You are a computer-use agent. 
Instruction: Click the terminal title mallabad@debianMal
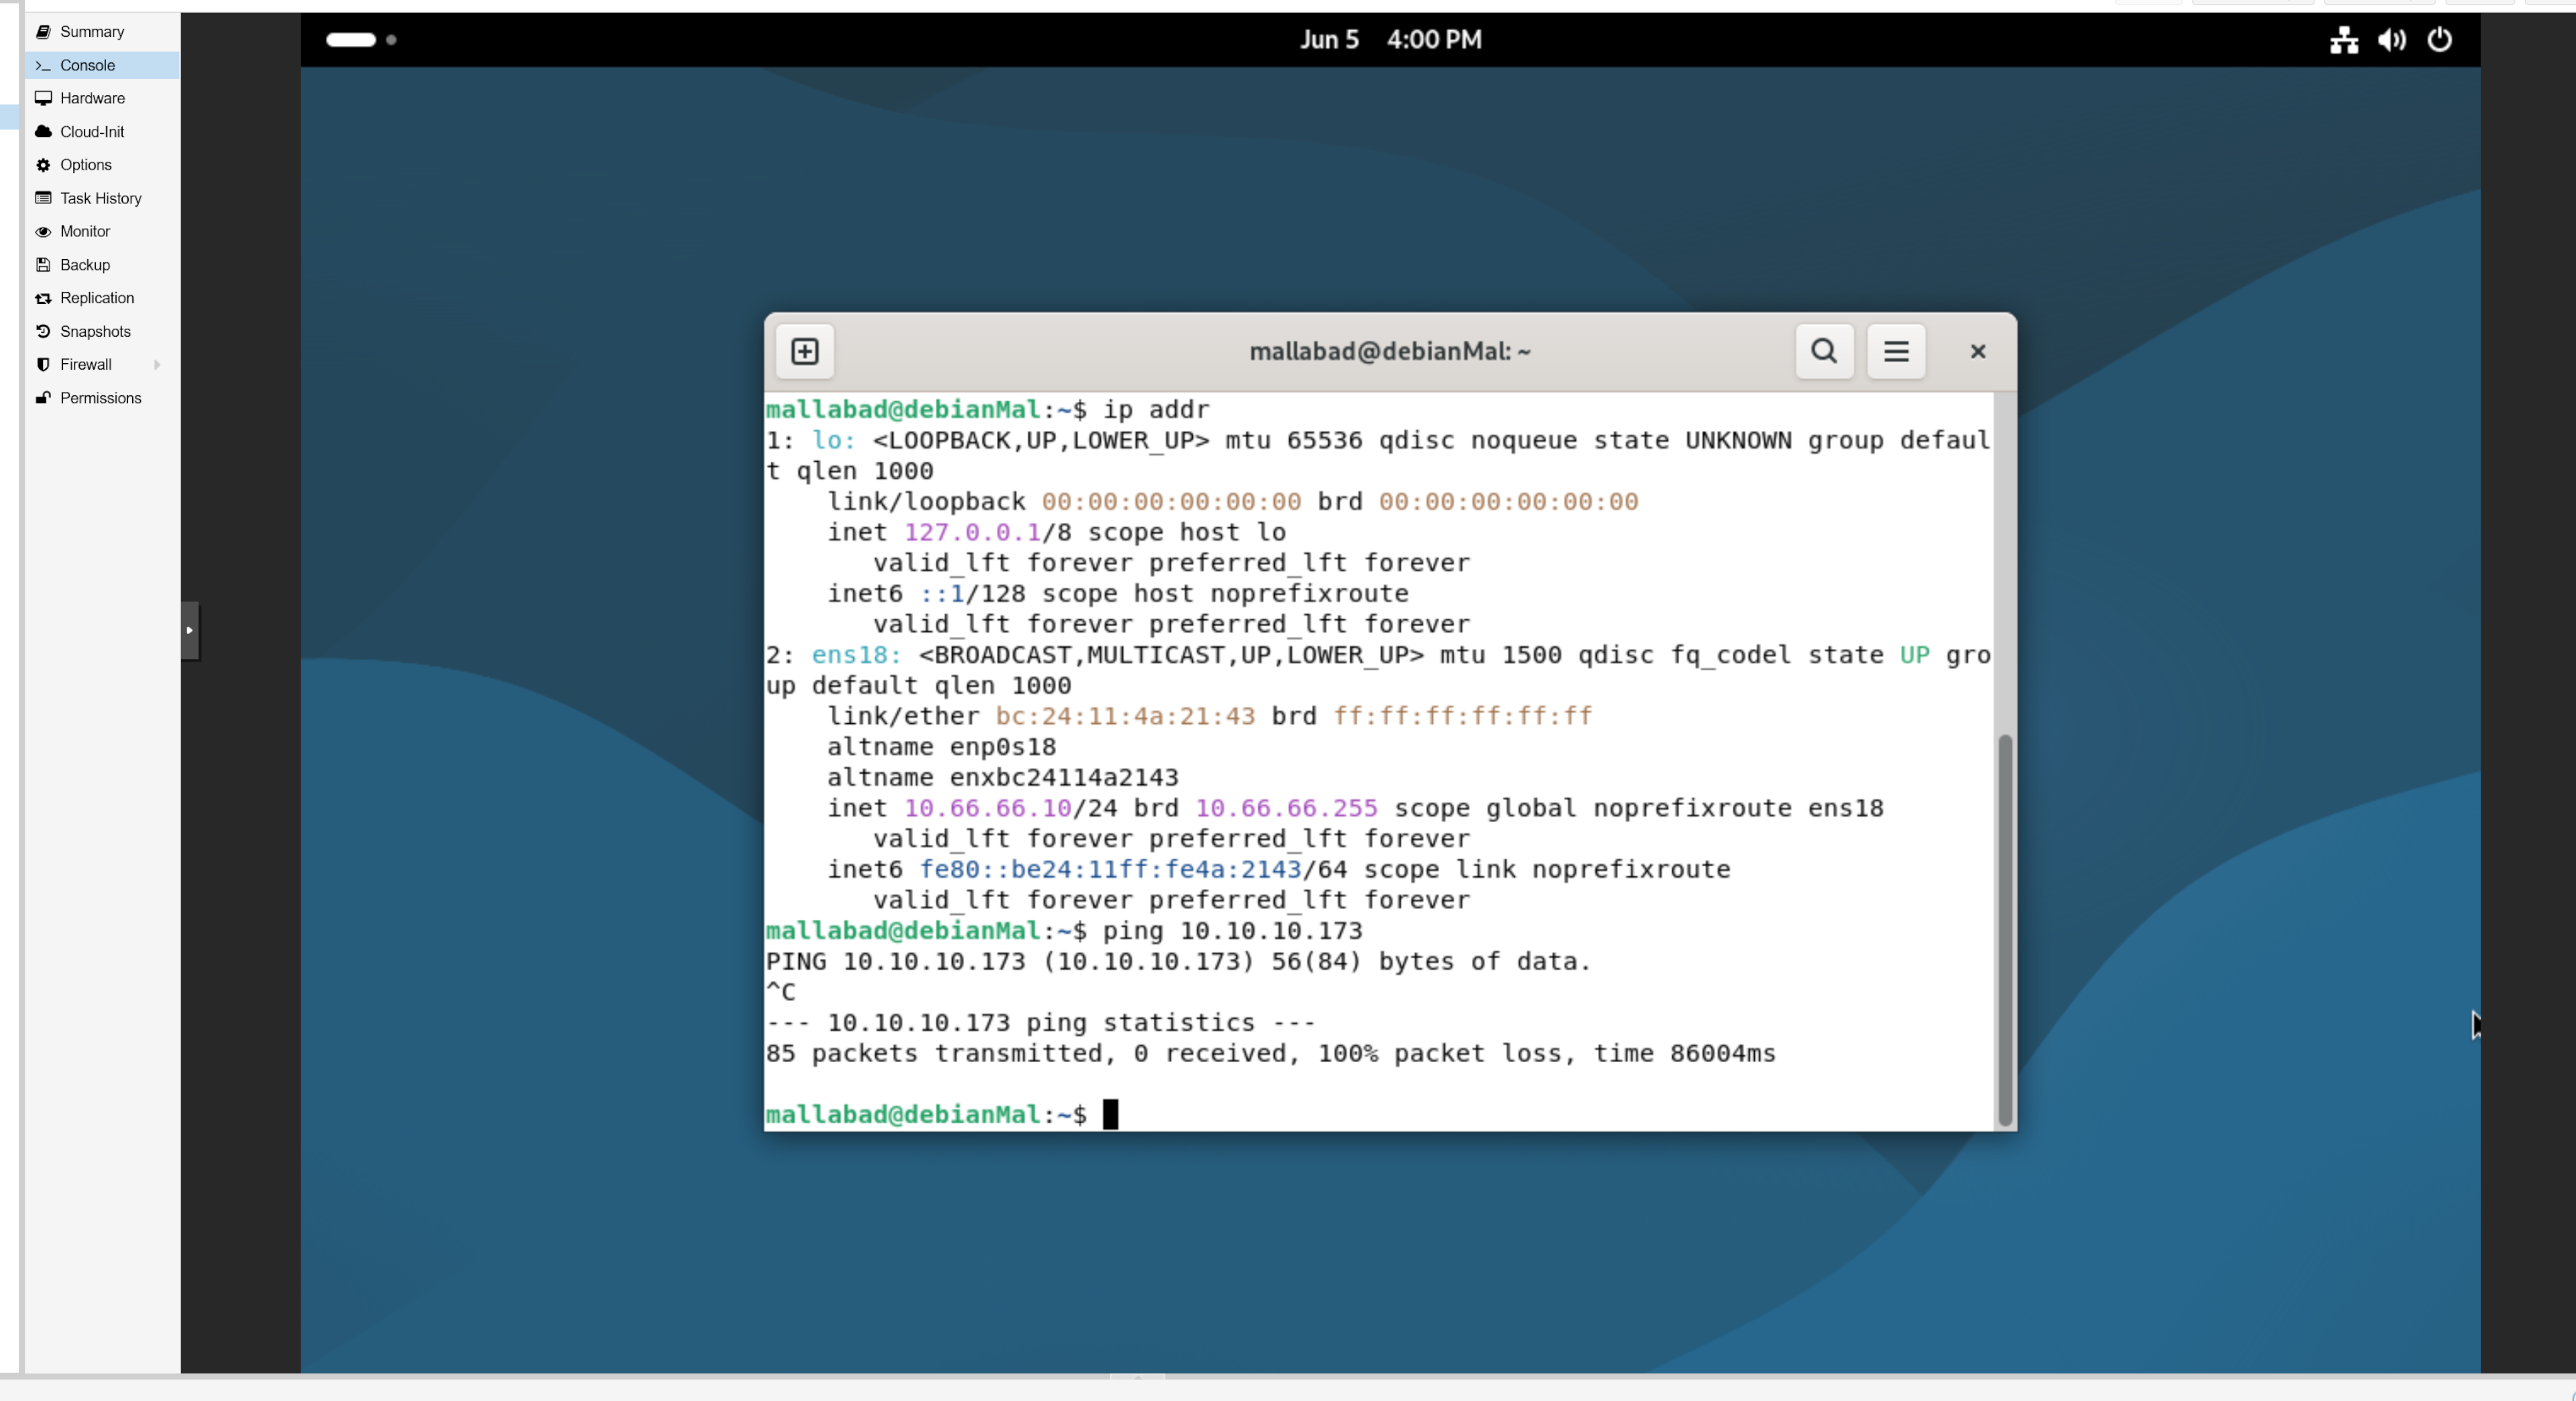tap(1390, 351)
